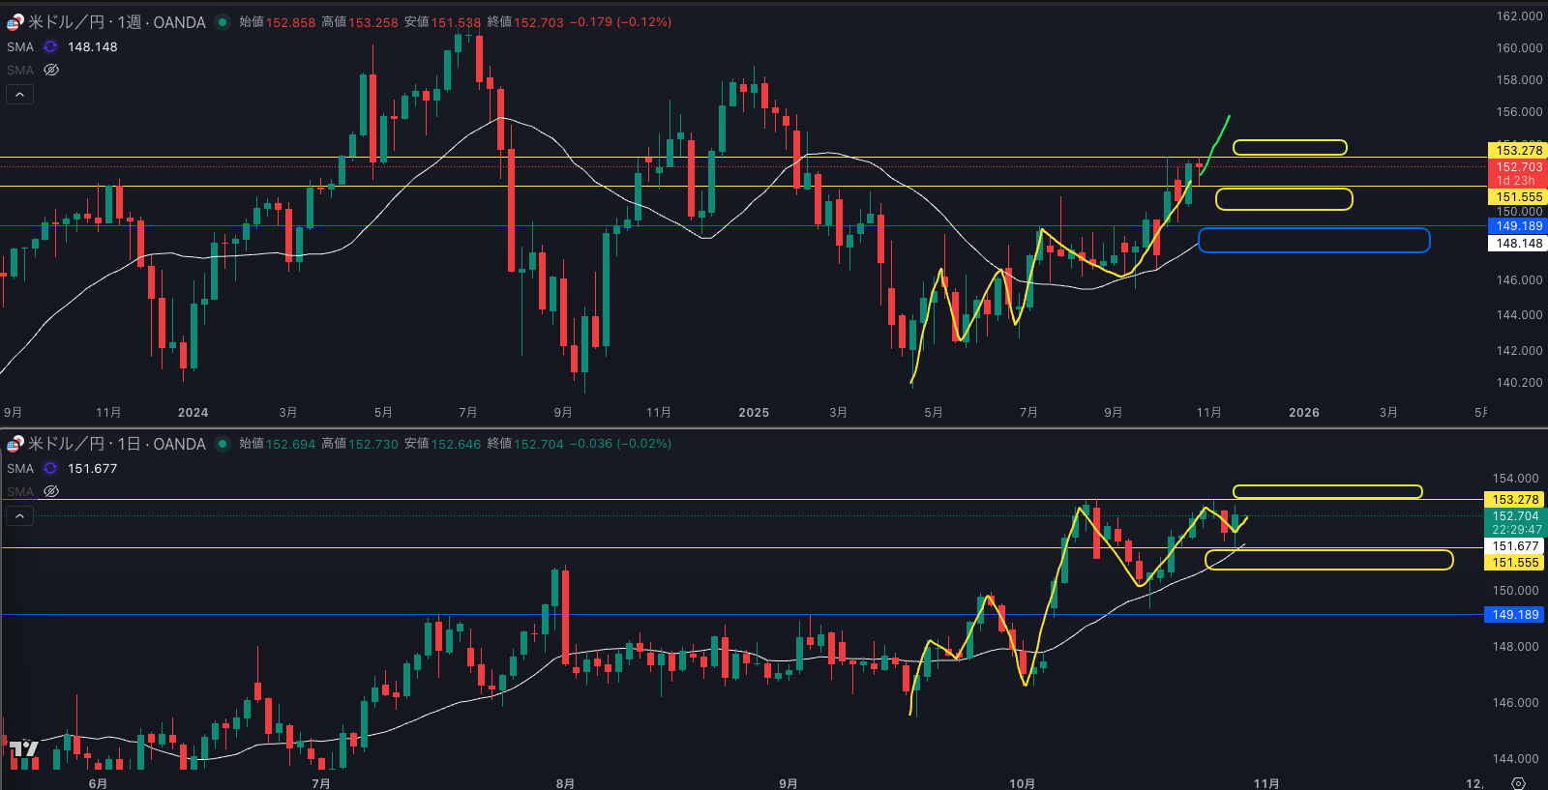Click the TradingView logo in the daily chart
1548x790 pixels.
[x=23, y=749]
